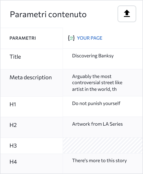Click the word Banksy in title cell
This screenshot has width=143, height=174.
click(106, 56)
